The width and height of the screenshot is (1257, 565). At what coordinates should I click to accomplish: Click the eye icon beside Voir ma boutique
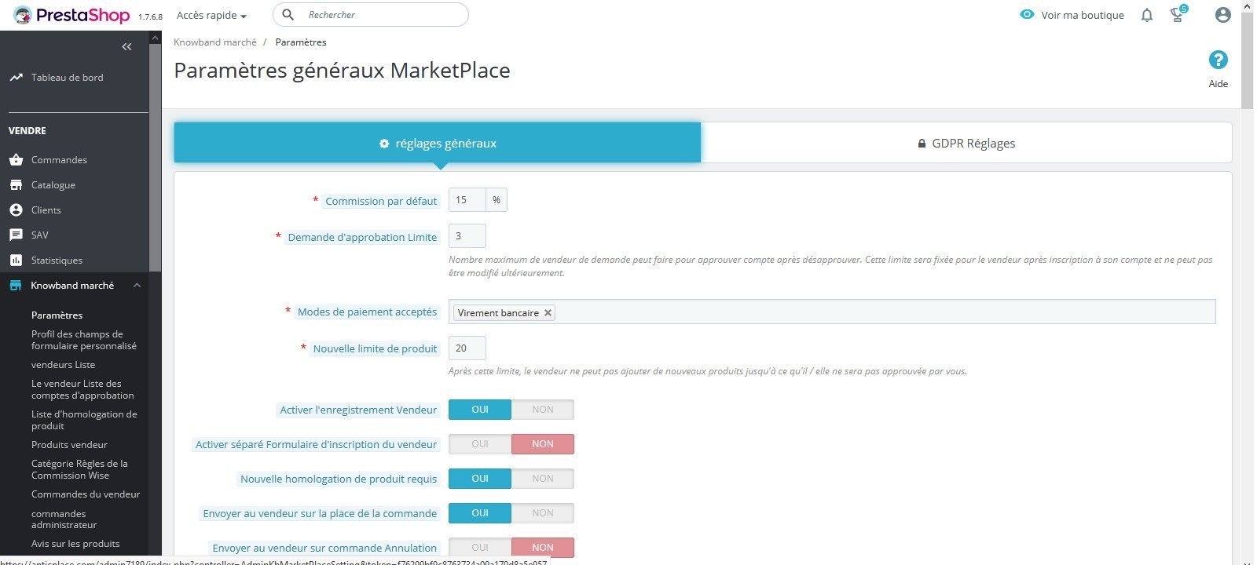(x=1027, y=15)
